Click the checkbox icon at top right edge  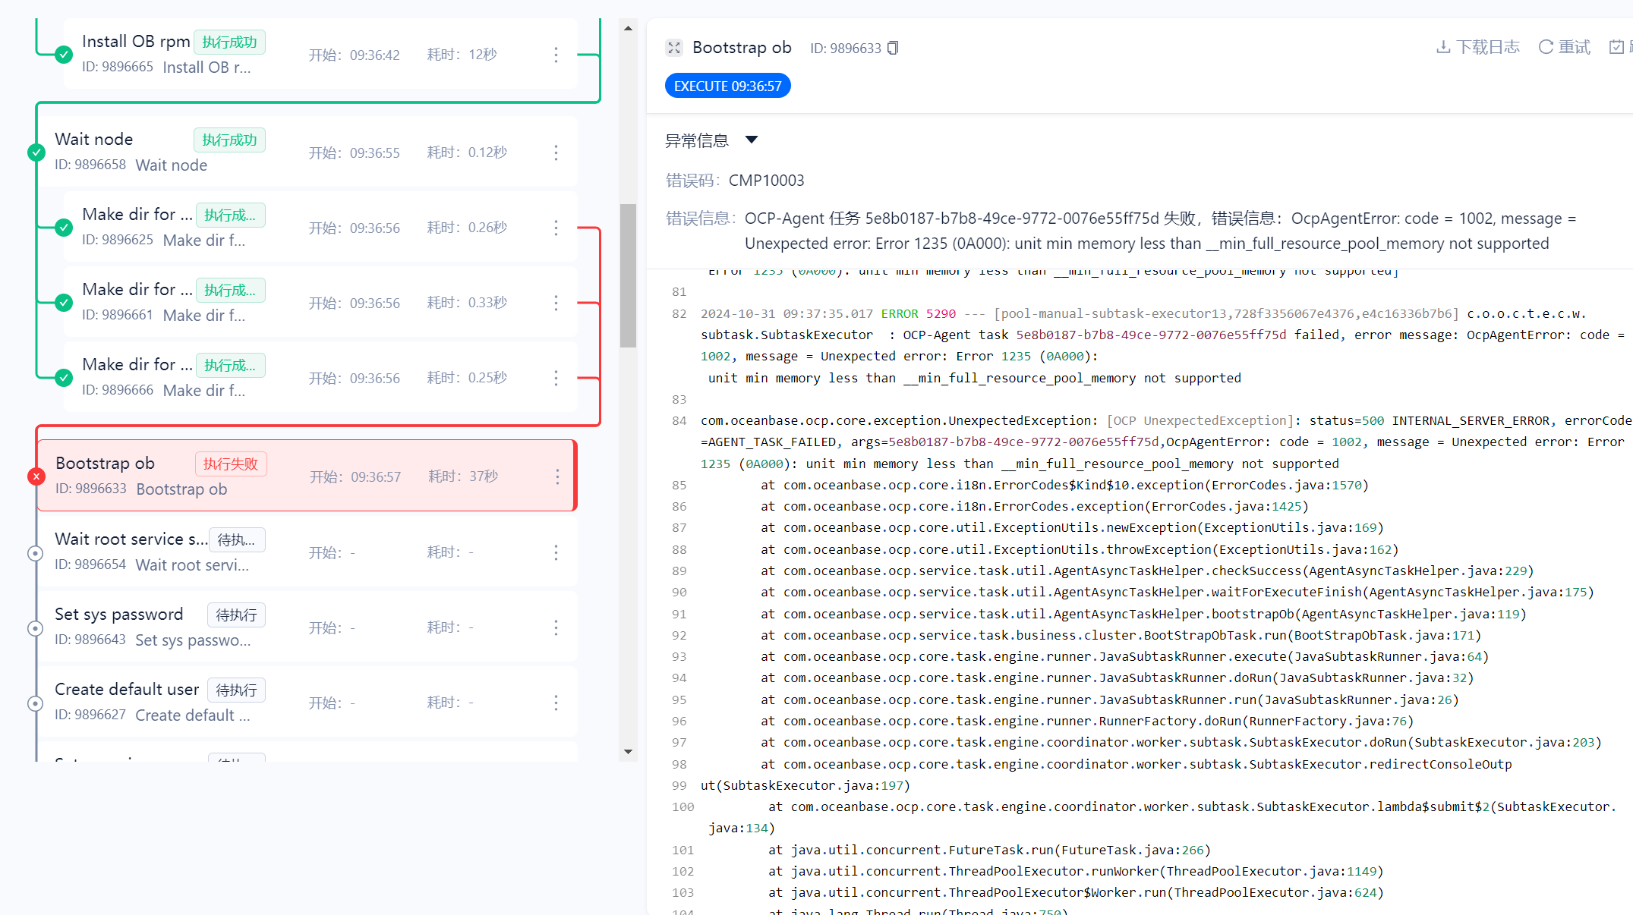[1617, 47]
